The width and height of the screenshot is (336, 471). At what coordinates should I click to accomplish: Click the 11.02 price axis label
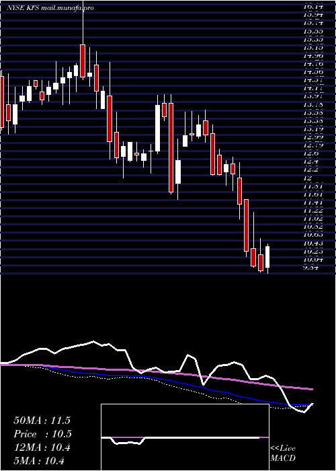point(314,219)
